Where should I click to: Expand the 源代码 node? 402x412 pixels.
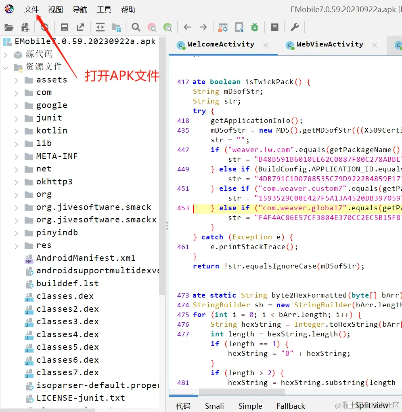(x=6, y=55)
